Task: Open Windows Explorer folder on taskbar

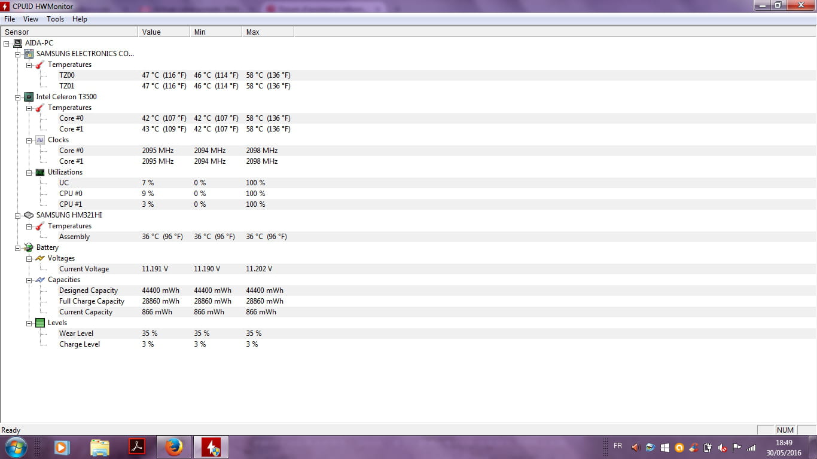Action: (100, 447)
